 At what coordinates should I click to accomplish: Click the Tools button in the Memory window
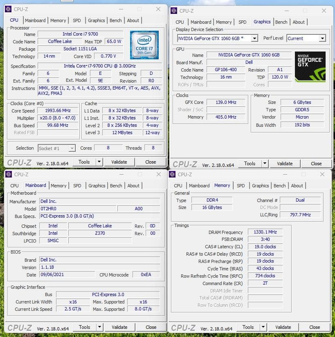point(248,327)
